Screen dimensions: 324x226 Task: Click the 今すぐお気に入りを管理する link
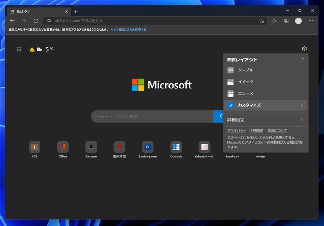pos(128,29)
